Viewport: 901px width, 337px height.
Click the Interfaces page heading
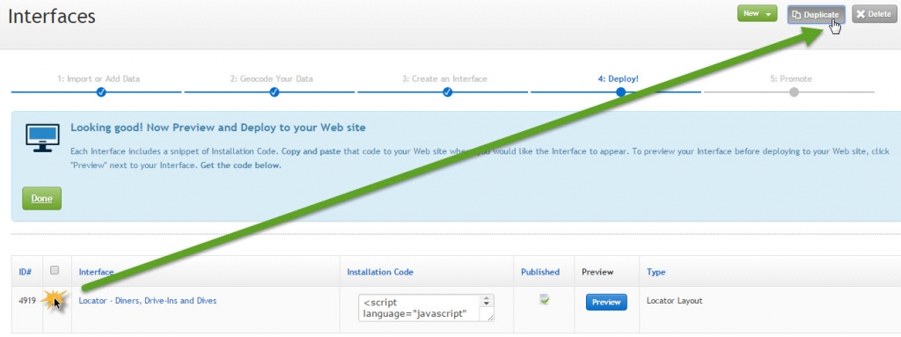click(x=52, y=16)
